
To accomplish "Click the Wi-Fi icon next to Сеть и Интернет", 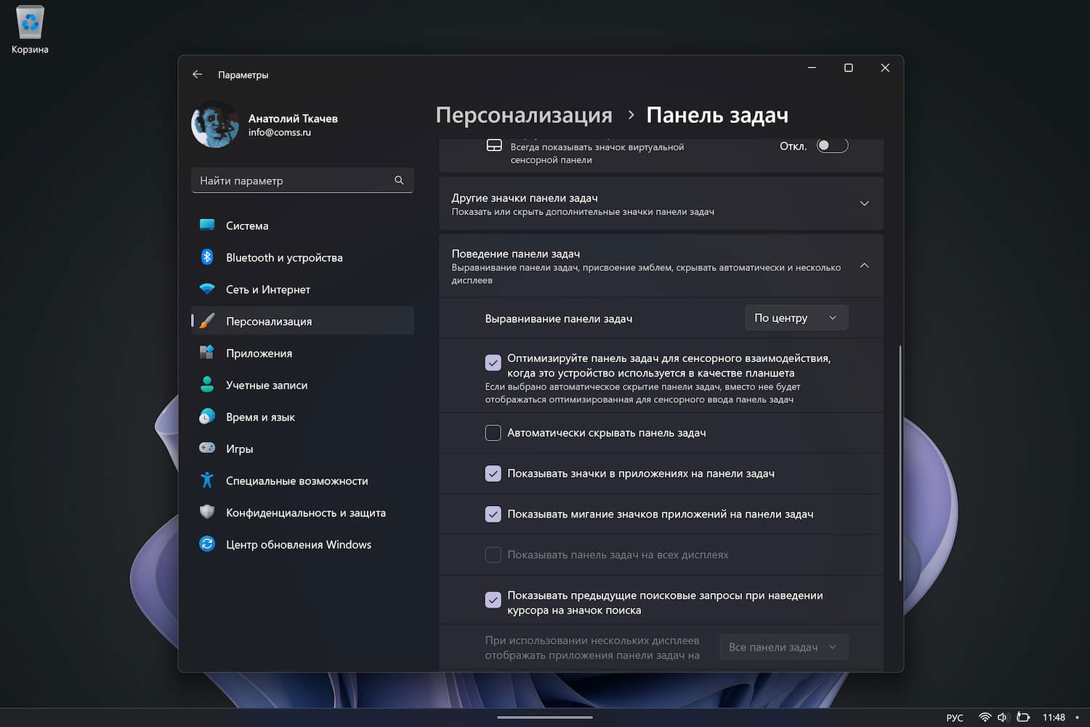I will click(x=207, y=289).
